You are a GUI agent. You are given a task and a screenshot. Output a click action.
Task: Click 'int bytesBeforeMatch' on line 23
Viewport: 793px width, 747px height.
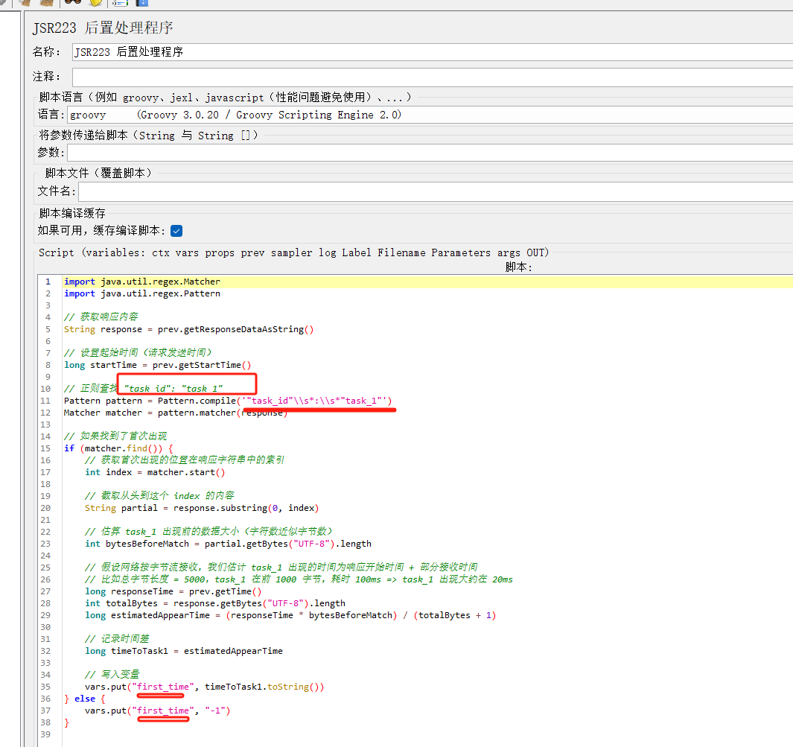137,544
